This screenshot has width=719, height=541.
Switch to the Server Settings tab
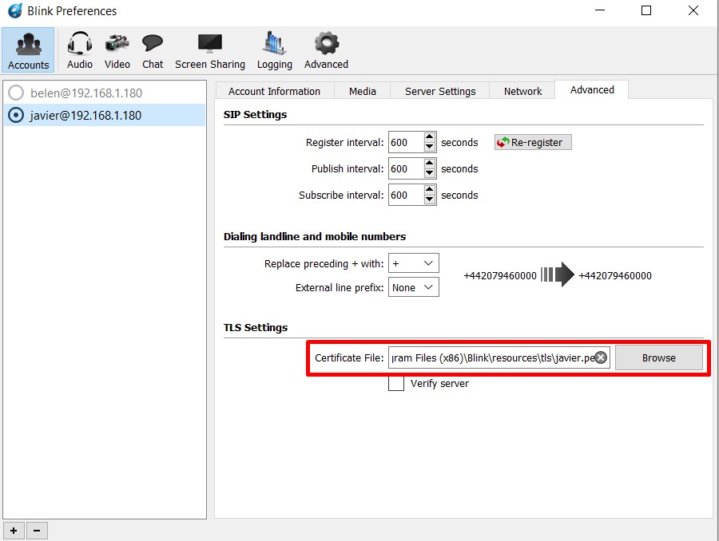[x=440, y=91]
